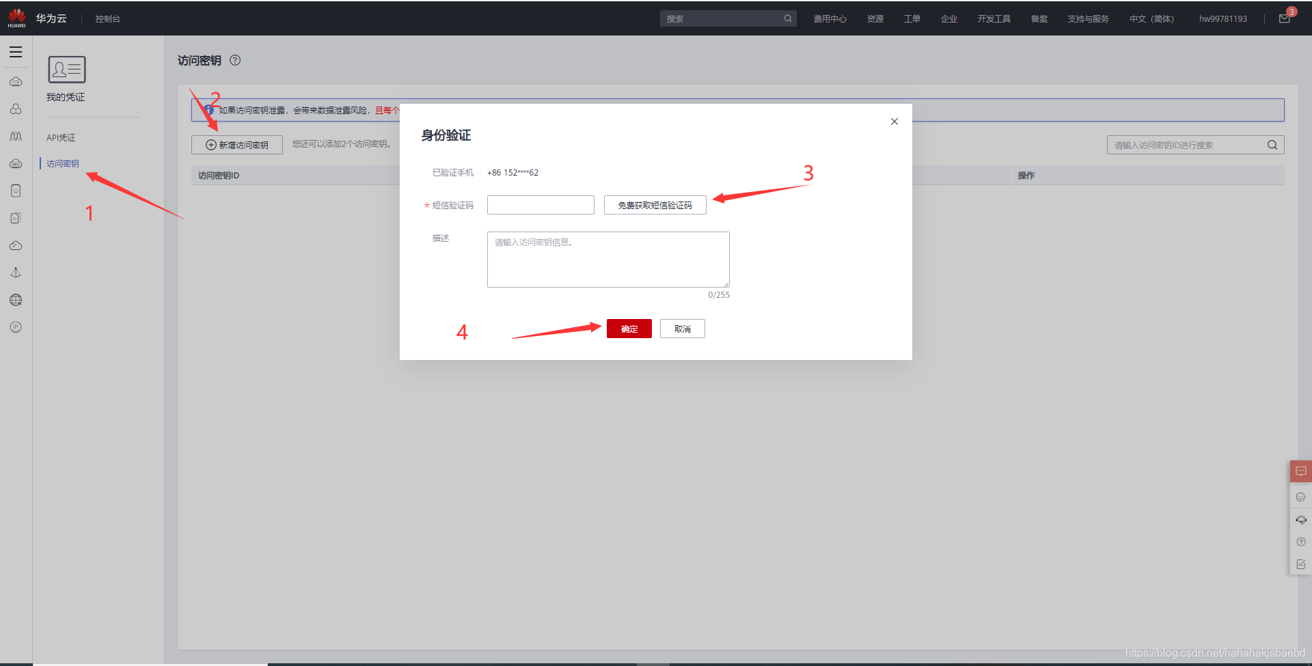1312x666 pixels.
Task: Click the 我的凭证 heading text
Action: (66, 97)
